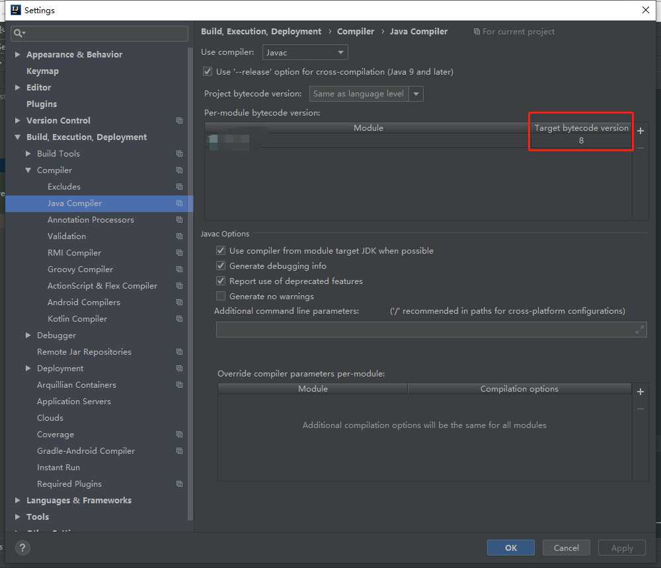661x568 pixels.
Task: Toggle '--release' option for cross-compilation
Action: point(208,71)
